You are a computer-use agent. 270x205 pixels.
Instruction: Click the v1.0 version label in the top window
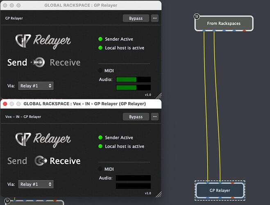point(148,95)
